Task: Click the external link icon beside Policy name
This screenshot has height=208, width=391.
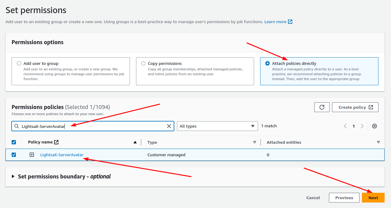Action: (56, 142)
